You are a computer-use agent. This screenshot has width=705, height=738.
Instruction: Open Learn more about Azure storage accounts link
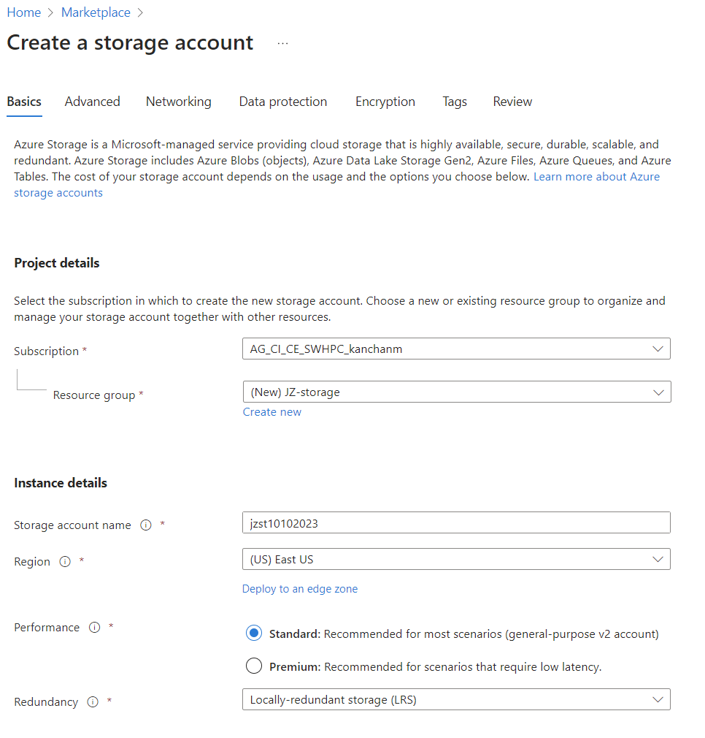(596, 177)
